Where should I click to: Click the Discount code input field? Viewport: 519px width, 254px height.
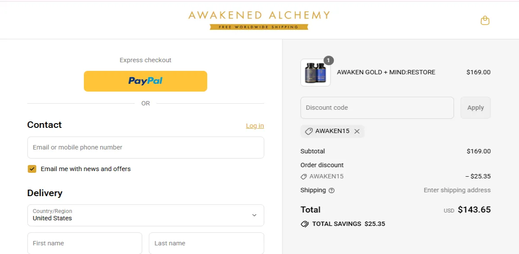(x=377, y=108)
